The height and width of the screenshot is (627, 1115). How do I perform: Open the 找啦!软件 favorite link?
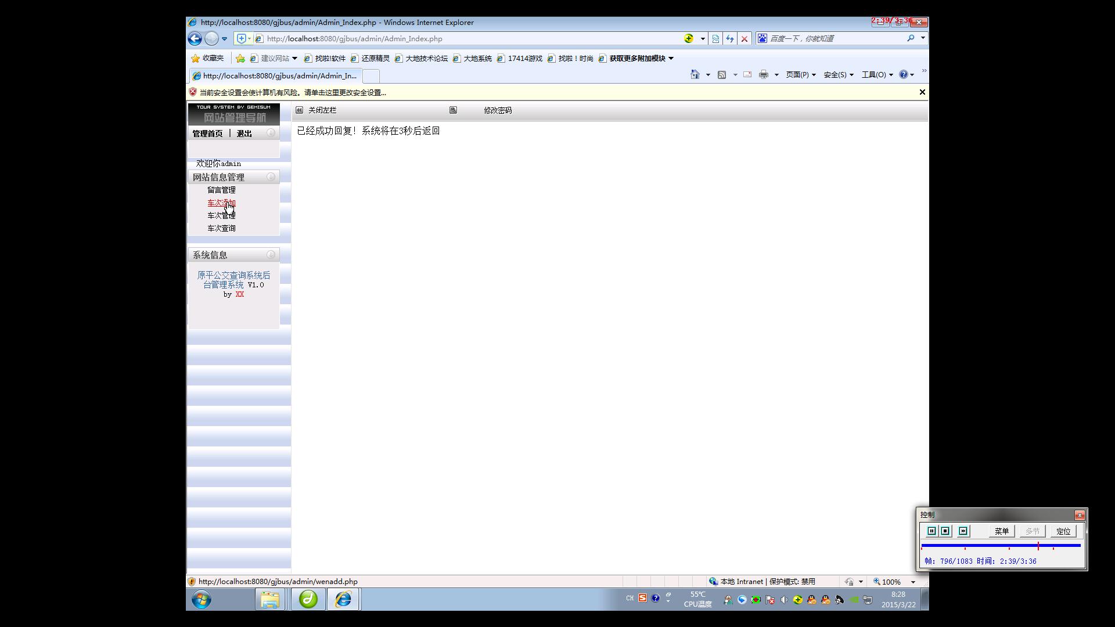point(325,58)
